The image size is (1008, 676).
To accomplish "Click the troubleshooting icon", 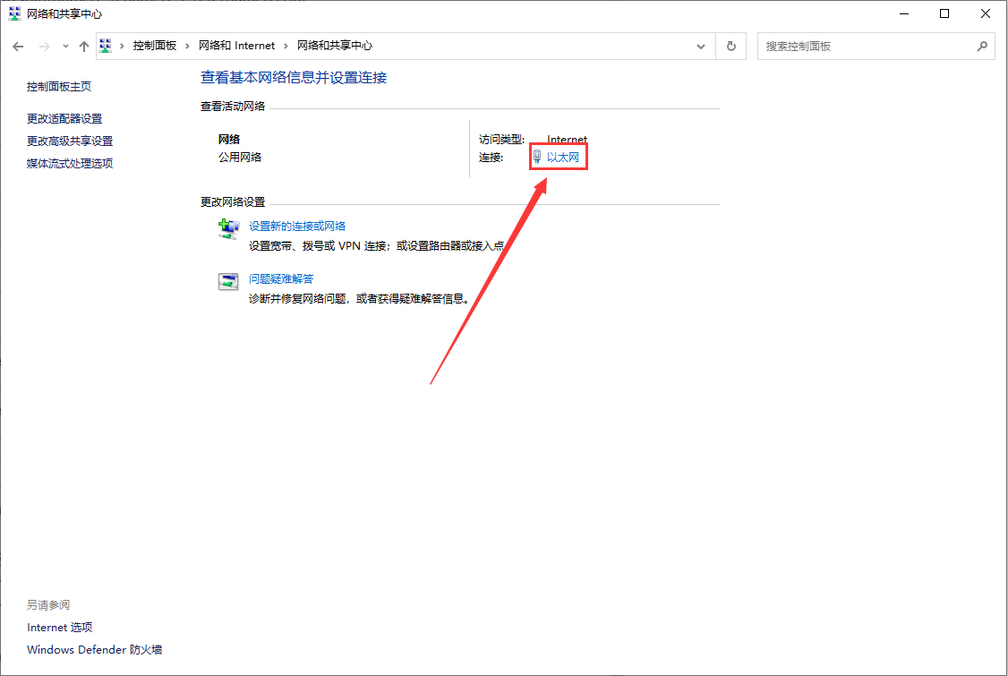I will [228, 282].
